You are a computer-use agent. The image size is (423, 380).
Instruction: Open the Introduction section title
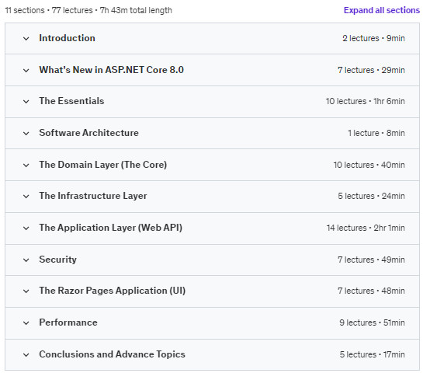click(67, 38)
